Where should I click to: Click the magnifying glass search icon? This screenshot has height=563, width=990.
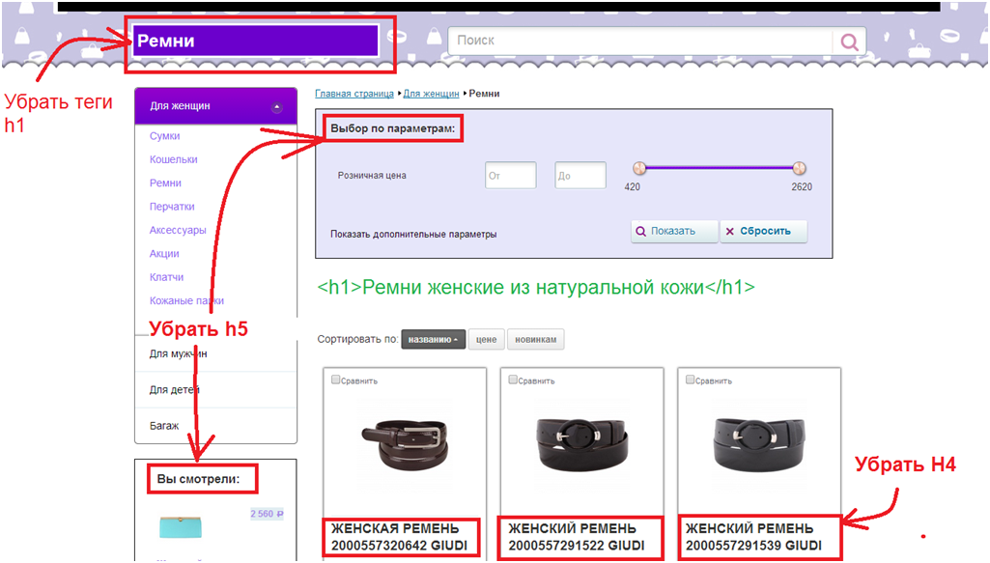[849, 42]
